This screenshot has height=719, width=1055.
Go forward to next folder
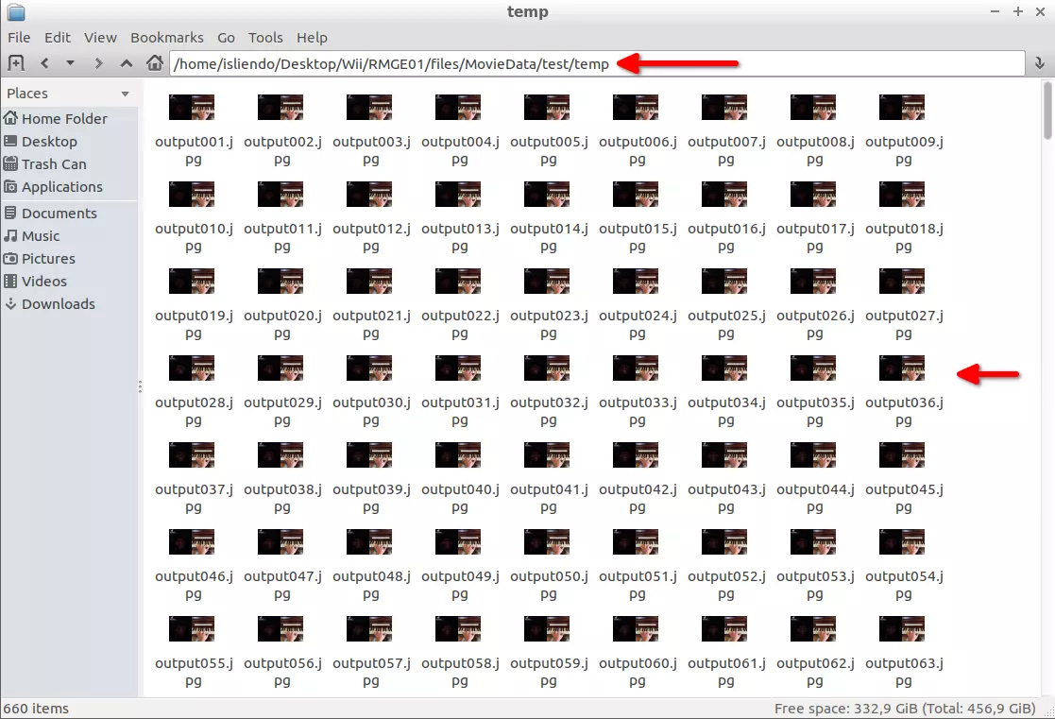pyautogui.click(x=98, y=63)
